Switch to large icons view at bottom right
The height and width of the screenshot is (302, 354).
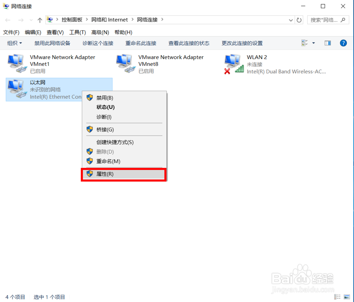click(347, 297)
